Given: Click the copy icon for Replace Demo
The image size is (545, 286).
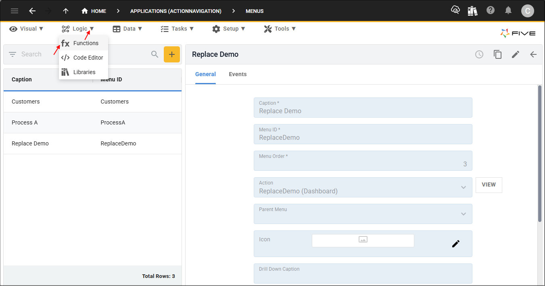Looking at the screenshot, I should pyautogui.click(x=497, y=54).
